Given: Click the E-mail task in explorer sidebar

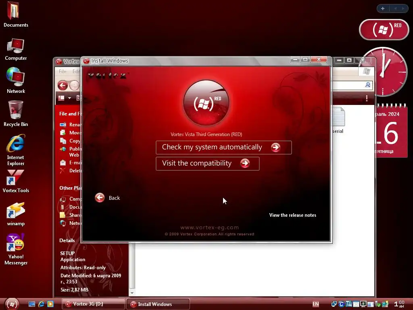Looking at the screenshot, I should [71, 163].
